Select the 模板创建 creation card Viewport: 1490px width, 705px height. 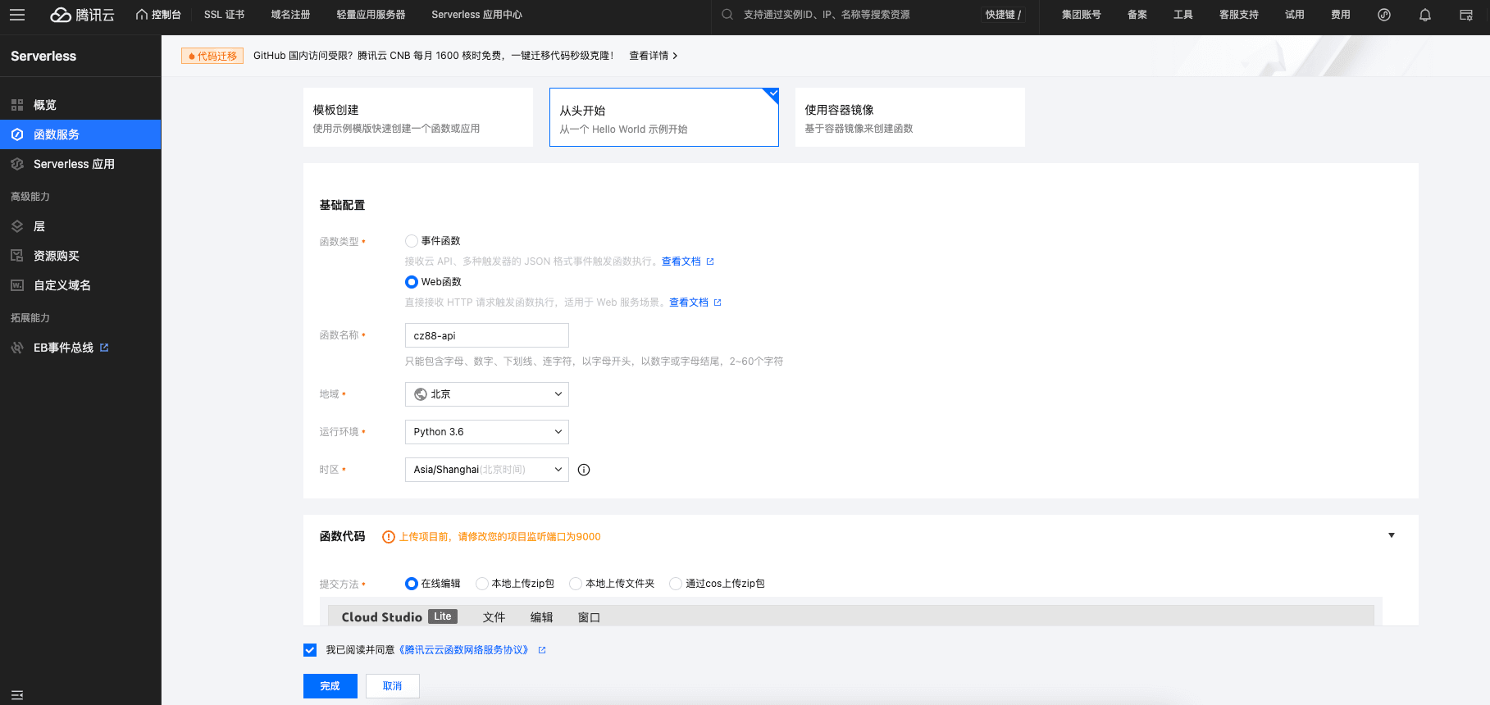pyautogui.click(x=417, y=117)
